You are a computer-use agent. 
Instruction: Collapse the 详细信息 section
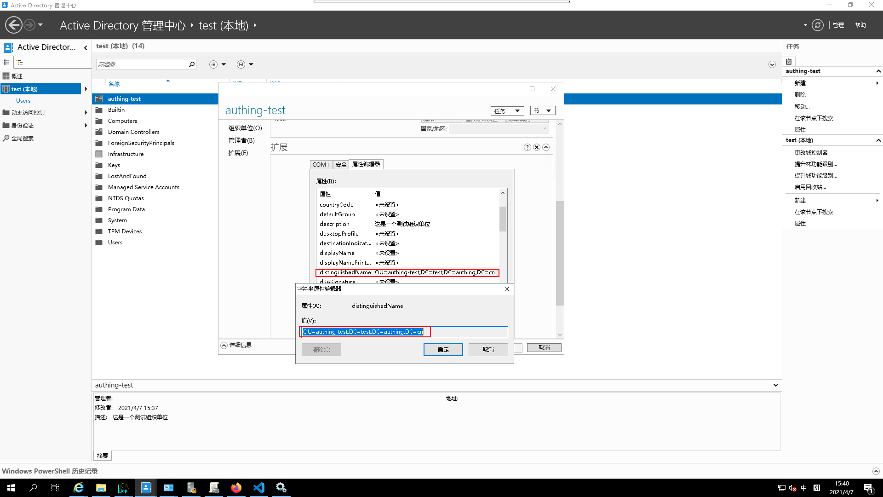(224, 345)
